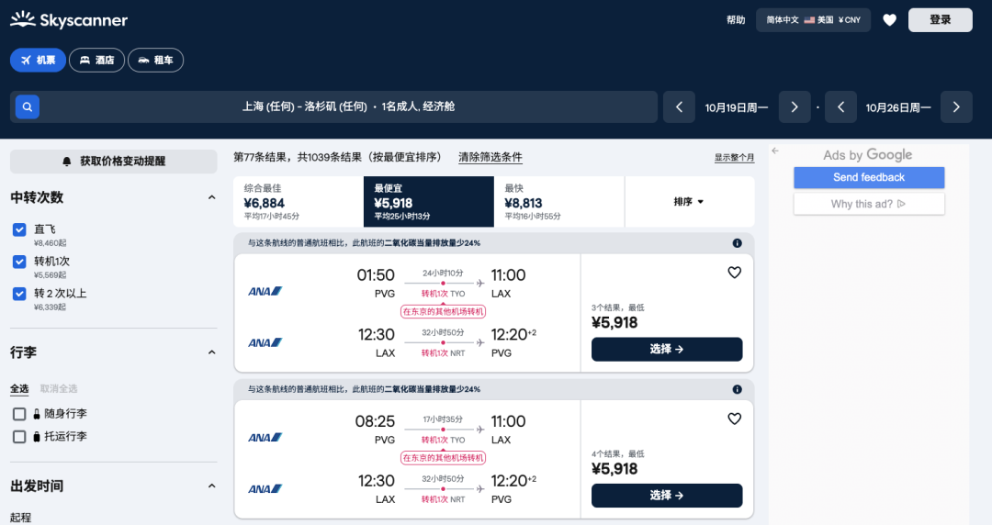992x525 pixels.
Task: Collapse the 中转次数 filter section
Action: (x=211, y=197)
